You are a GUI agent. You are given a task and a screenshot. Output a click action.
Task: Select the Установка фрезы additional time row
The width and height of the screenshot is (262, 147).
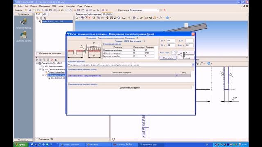(129, 76)
